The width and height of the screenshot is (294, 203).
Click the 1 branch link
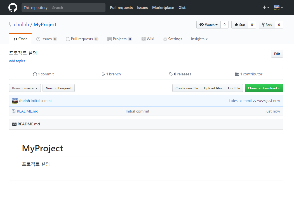[x=111, y=74]
